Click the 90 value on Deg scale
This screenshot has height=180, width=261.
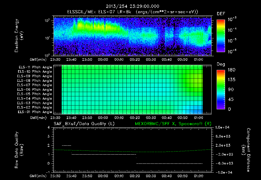tap(231, 90)
